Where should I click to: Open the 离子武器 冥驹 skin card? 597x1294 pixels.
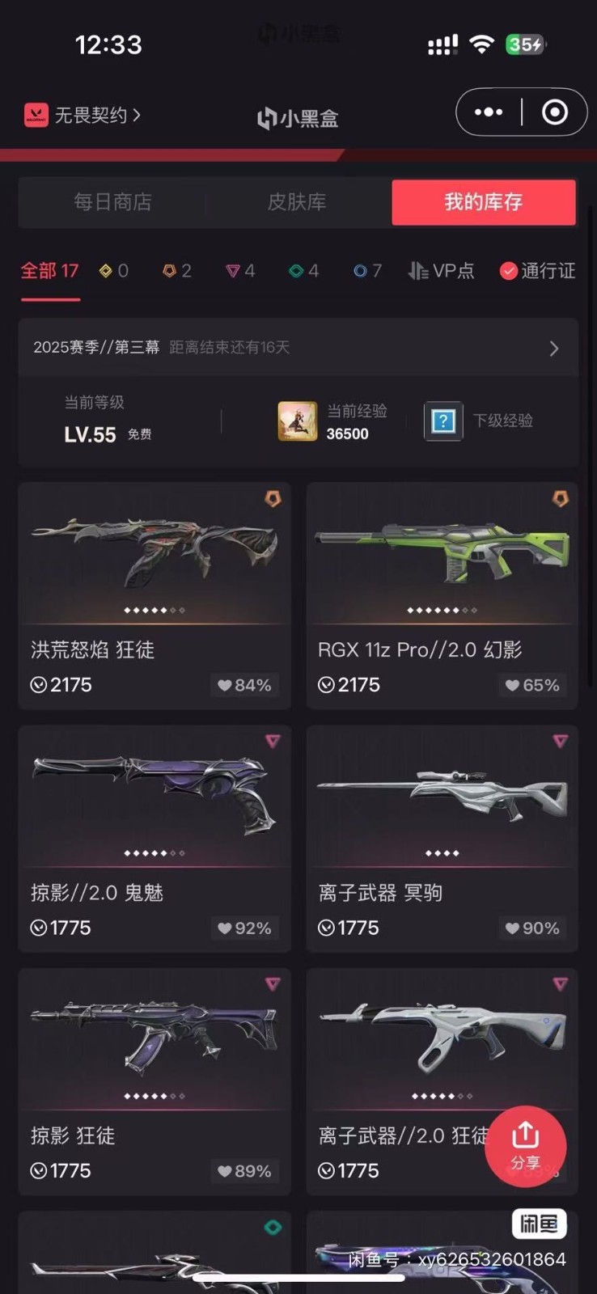pos(442,839)
